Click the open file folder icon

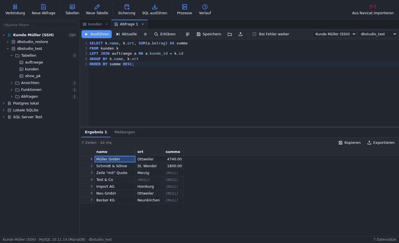click(230, 34)
